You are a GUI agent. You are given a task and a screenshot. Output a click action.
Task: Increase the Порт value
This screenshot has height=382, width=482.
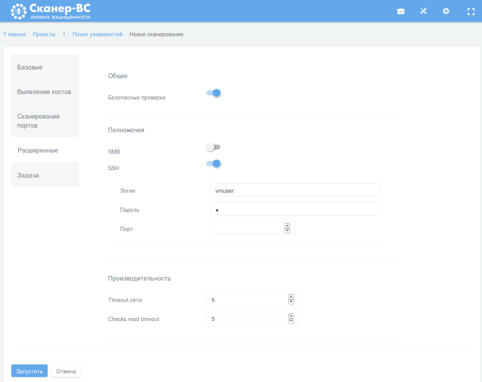(287, 226)
